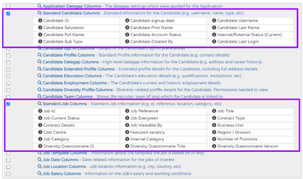This screenshot has height=179, width=303.
Task: Click info icon next to Job Title
Action: pos(214,111)
